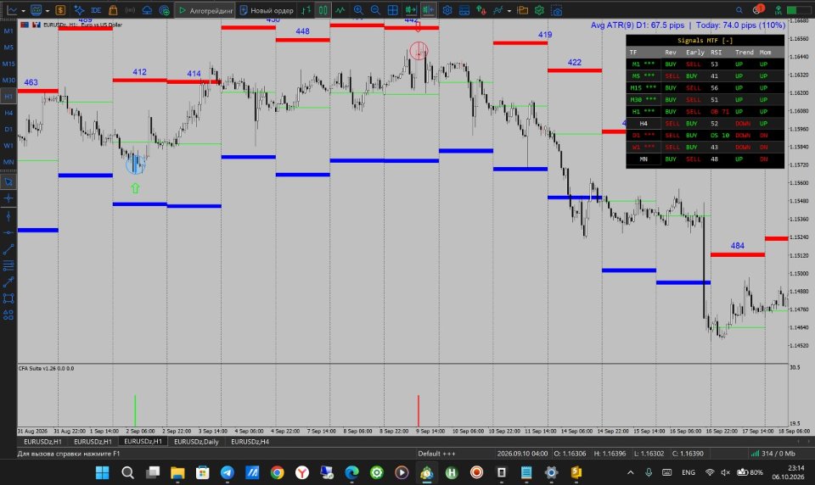Select the crosshair tool
815x485 pixels.
(x=8, y=198)
